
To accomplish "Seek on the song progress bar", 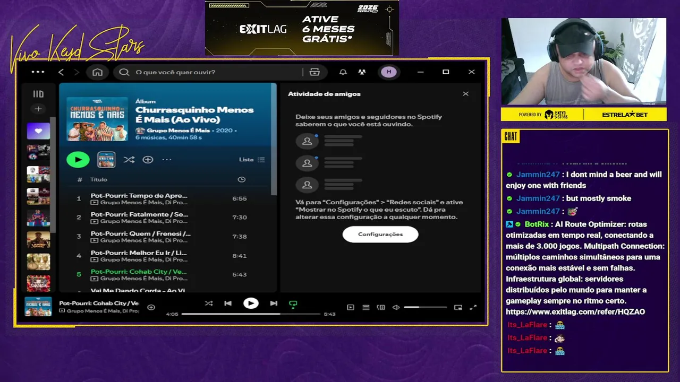I will coord(251,314).
